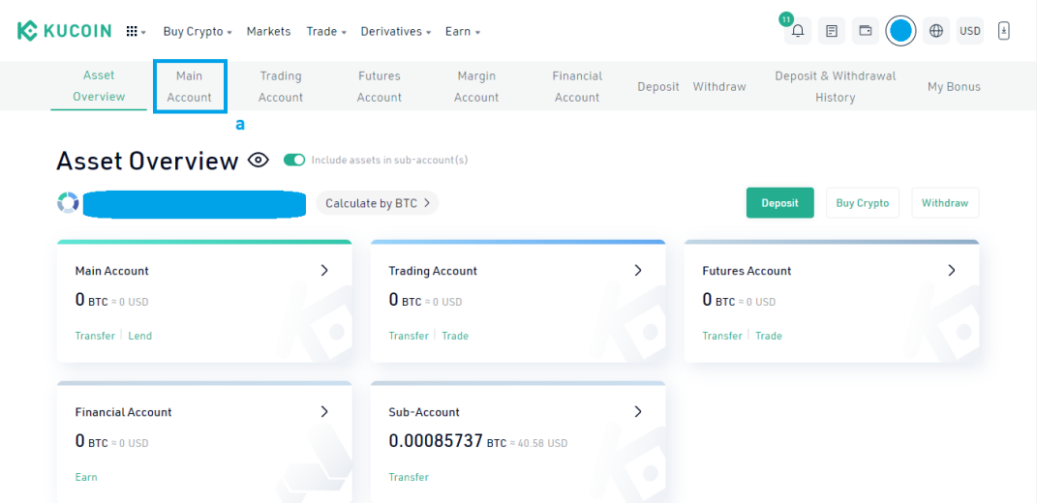Viewport: 1037px width, 503px height.
Task: Click Trade link in Trading Account card
Action: 455,336
